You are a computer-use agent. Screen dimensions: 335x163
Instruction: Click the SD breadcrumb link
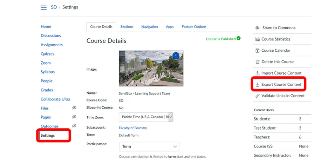click(x=54, y=7)
